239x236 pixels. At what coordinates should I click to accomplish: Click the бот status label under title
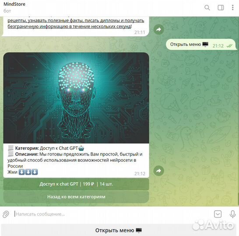7,11
